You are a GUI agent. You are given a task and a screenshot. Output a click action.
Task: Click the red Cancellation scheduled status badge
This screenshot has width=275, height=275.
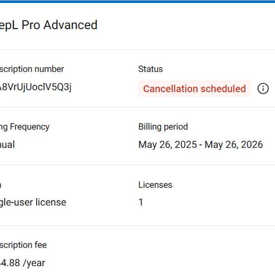[194, 88]
